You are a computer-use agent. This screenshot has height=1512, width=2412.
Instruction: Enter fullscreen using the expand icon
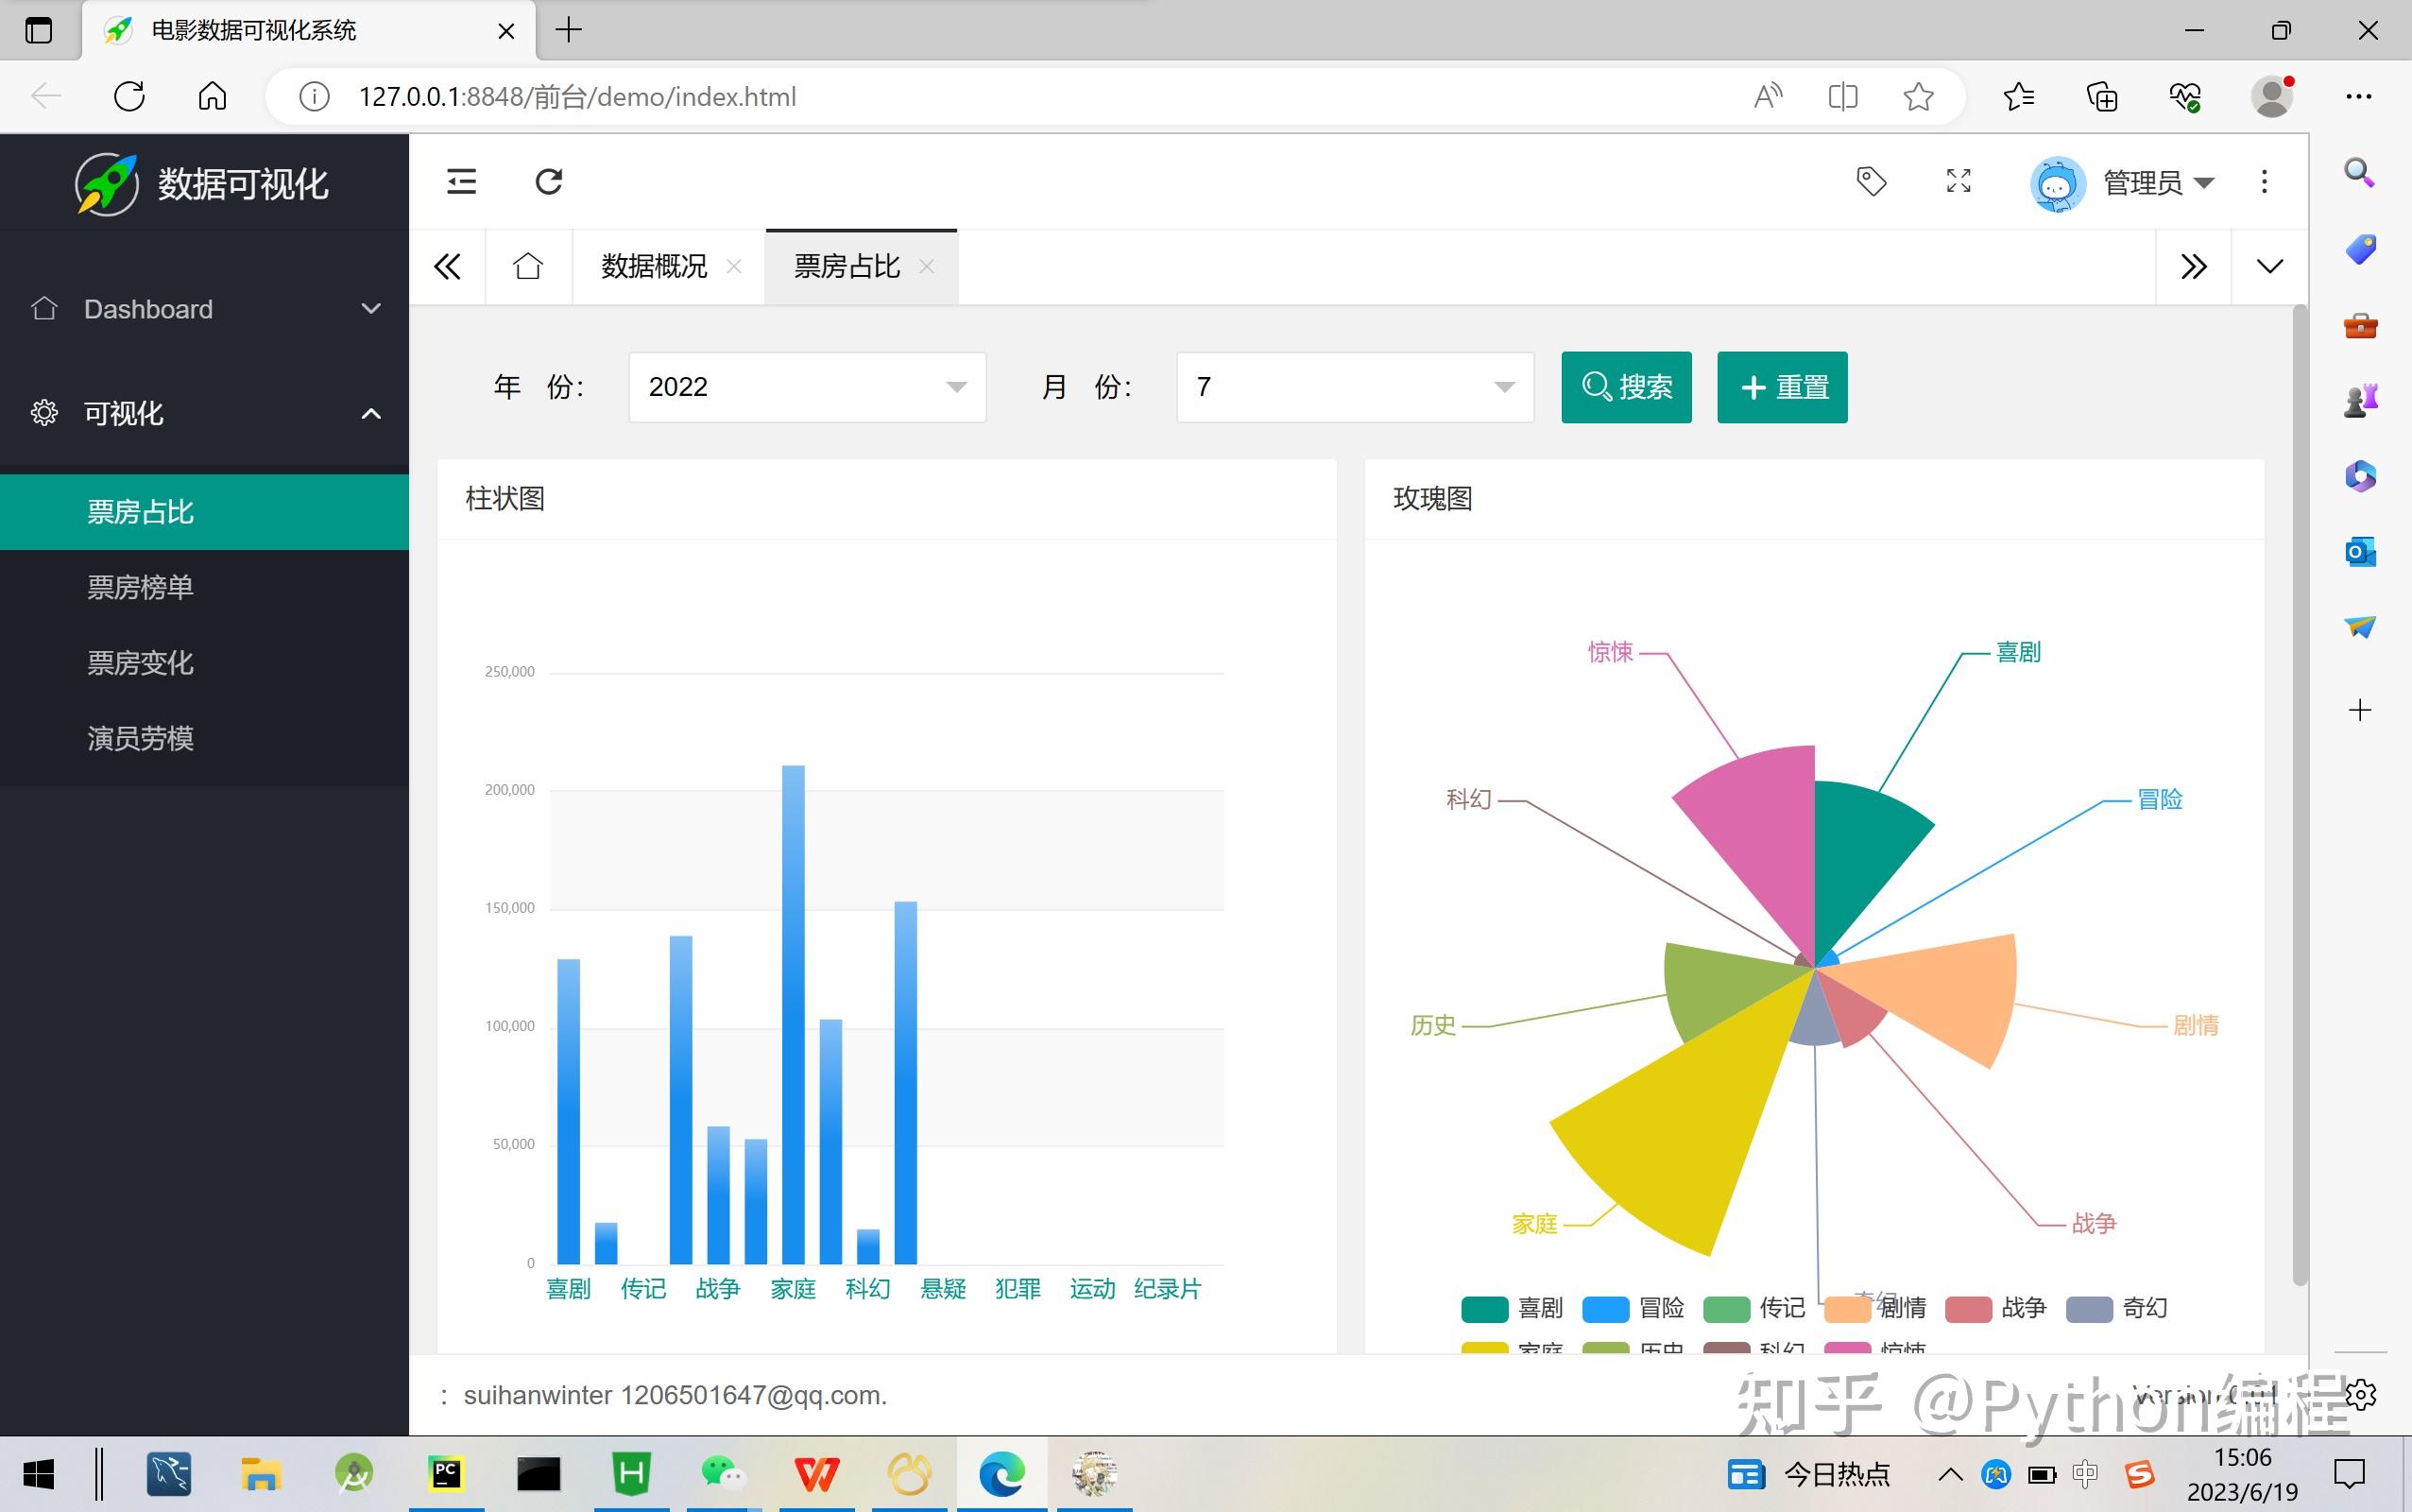[x=1958, y=182]
